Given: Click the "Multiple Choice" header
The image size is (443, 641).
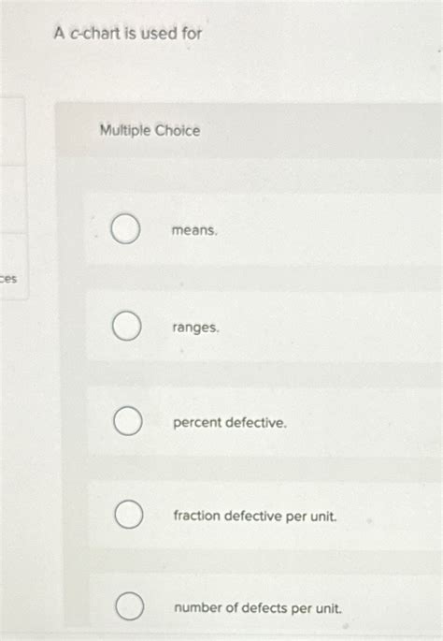Looking at the screenshot, I should [150, 130].
